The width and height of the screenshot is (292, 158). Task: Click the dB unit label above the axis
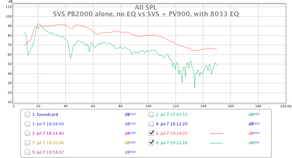click(x=11, y=1)
